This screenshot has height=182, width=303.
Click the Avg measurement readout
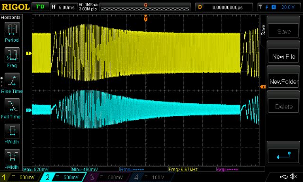pyautogui.click(x=227, y=169)
